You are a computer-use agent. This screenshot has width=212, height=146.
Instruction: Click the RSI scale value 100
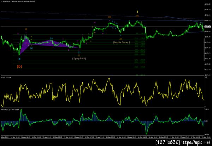206,77
